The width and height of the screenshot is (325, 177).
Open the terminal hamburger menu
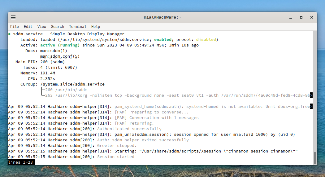point(13,17)
